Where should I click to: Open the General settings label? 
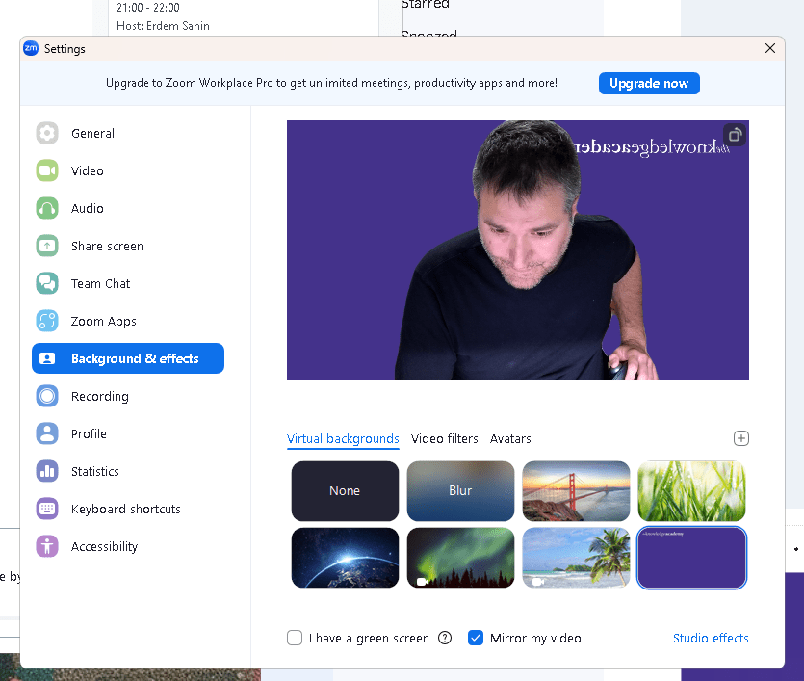pyautogui.click(x=92, y=133)
